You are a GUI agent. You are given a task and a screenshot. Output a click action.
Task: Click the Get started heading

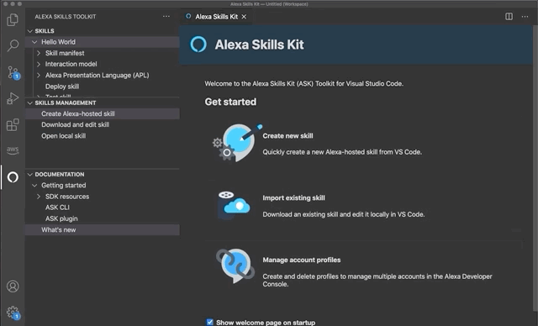(230, 102)
